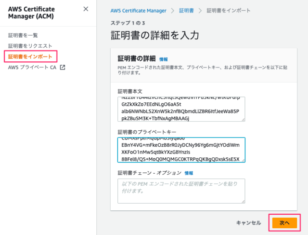Focus the 証明書のプライベートキー text area
This screenshot has width=308, height=235.
(181, 150)
